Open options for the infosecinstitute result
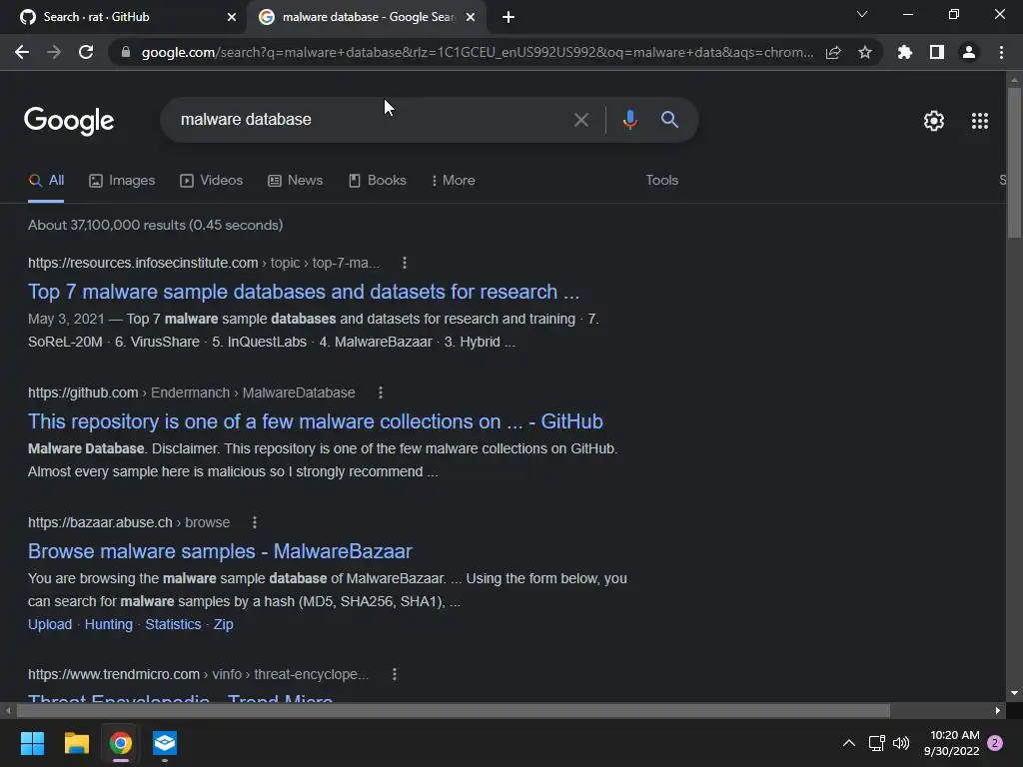 pos(405,263)
